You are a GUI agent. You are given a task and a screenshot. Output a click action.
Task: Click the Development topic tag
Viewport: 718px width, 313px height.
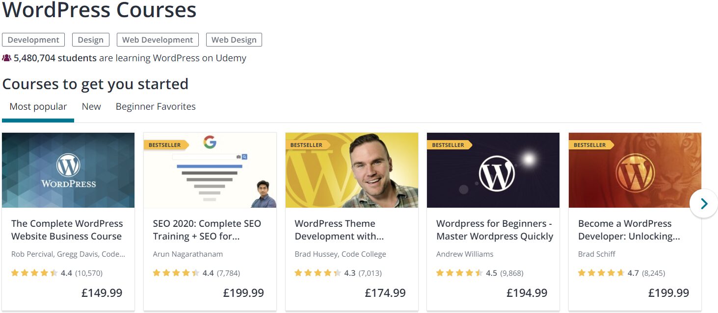click(x=33, y=40)
